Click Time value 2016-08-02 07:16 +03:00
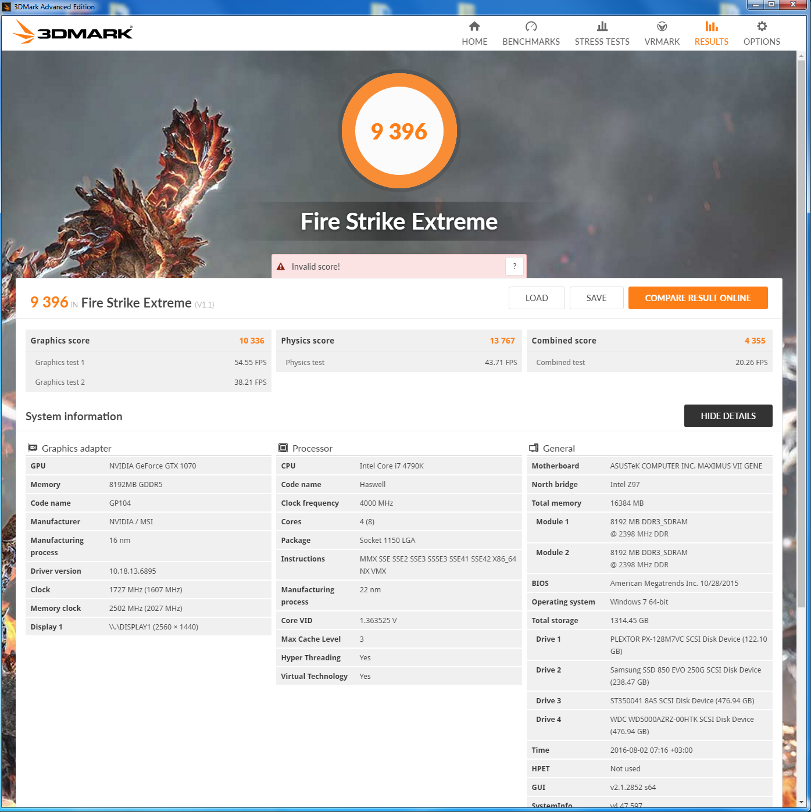This screenshot has height=812, width=811. tap(652, 750)
